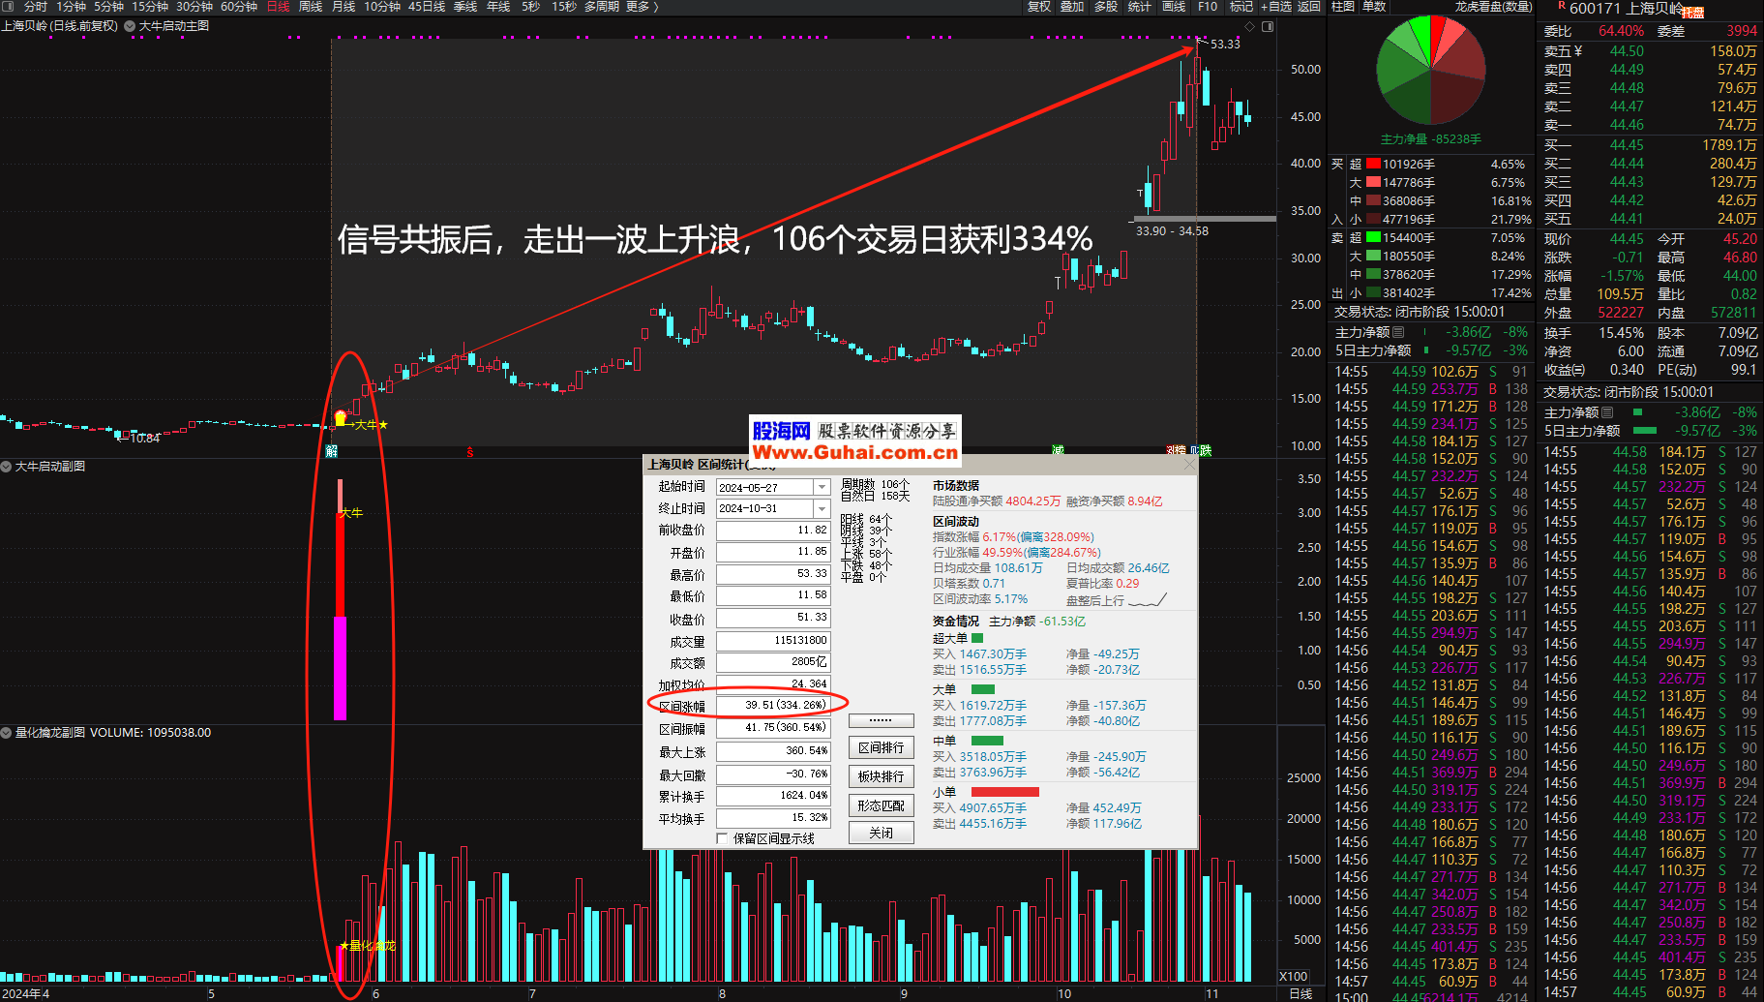The height and width of the screenshot is (1002, 1764).
Task: Open the 终止时间 date dropdown
Action: click(x=822, y=508)
